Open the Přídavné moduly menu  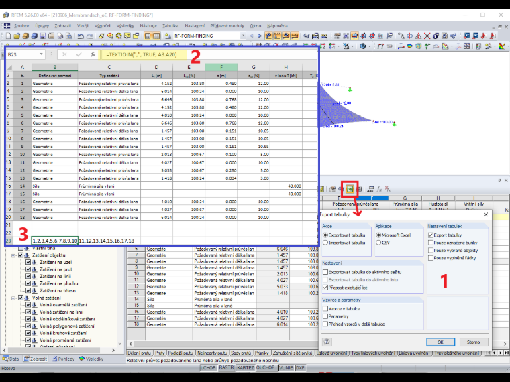227,26
